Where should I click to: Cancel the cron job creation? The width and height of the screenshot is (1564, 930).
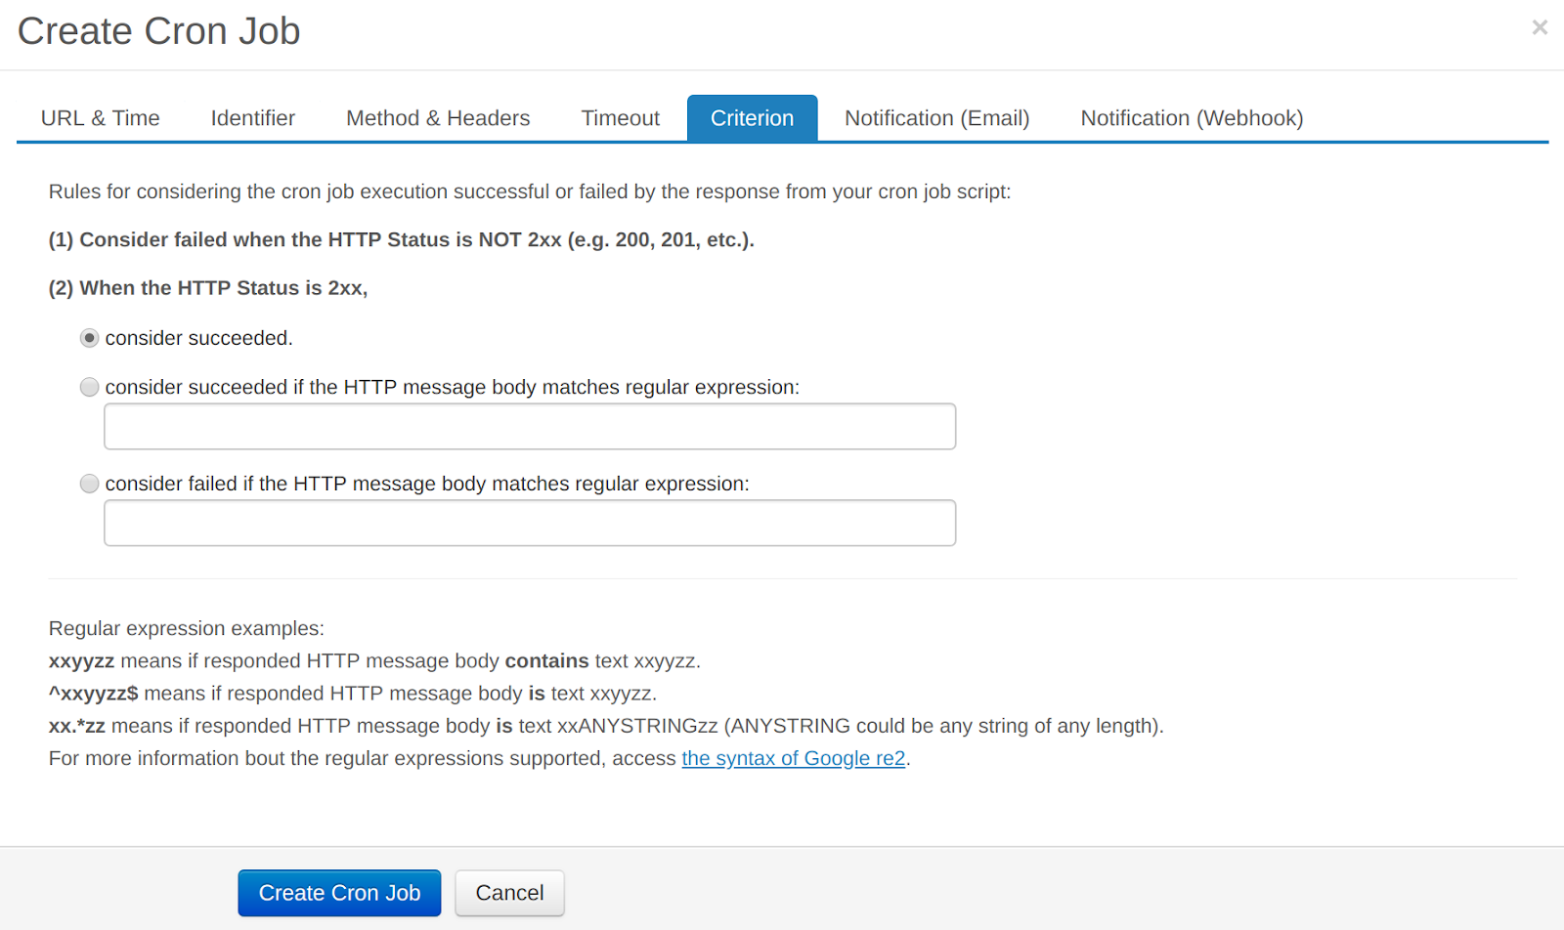(509, 893)
